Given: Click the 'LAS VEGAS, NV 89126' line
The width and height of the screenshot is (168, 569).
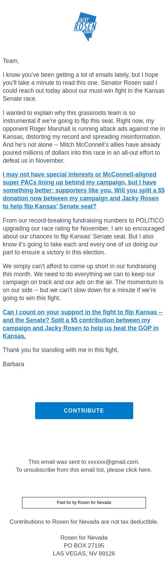Looking at the screenshot, I should pos(84,553).
